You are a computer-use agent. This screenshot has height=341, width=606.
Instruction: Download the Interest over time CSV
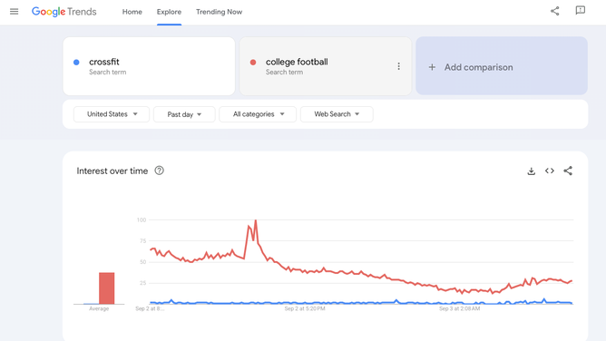[x=531, y=171]
